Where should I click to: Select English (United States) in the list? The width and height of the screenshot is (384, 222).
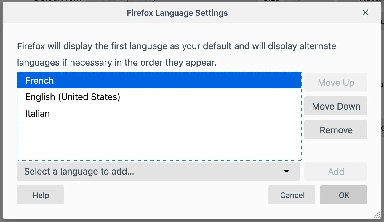(x=73, y=97)
